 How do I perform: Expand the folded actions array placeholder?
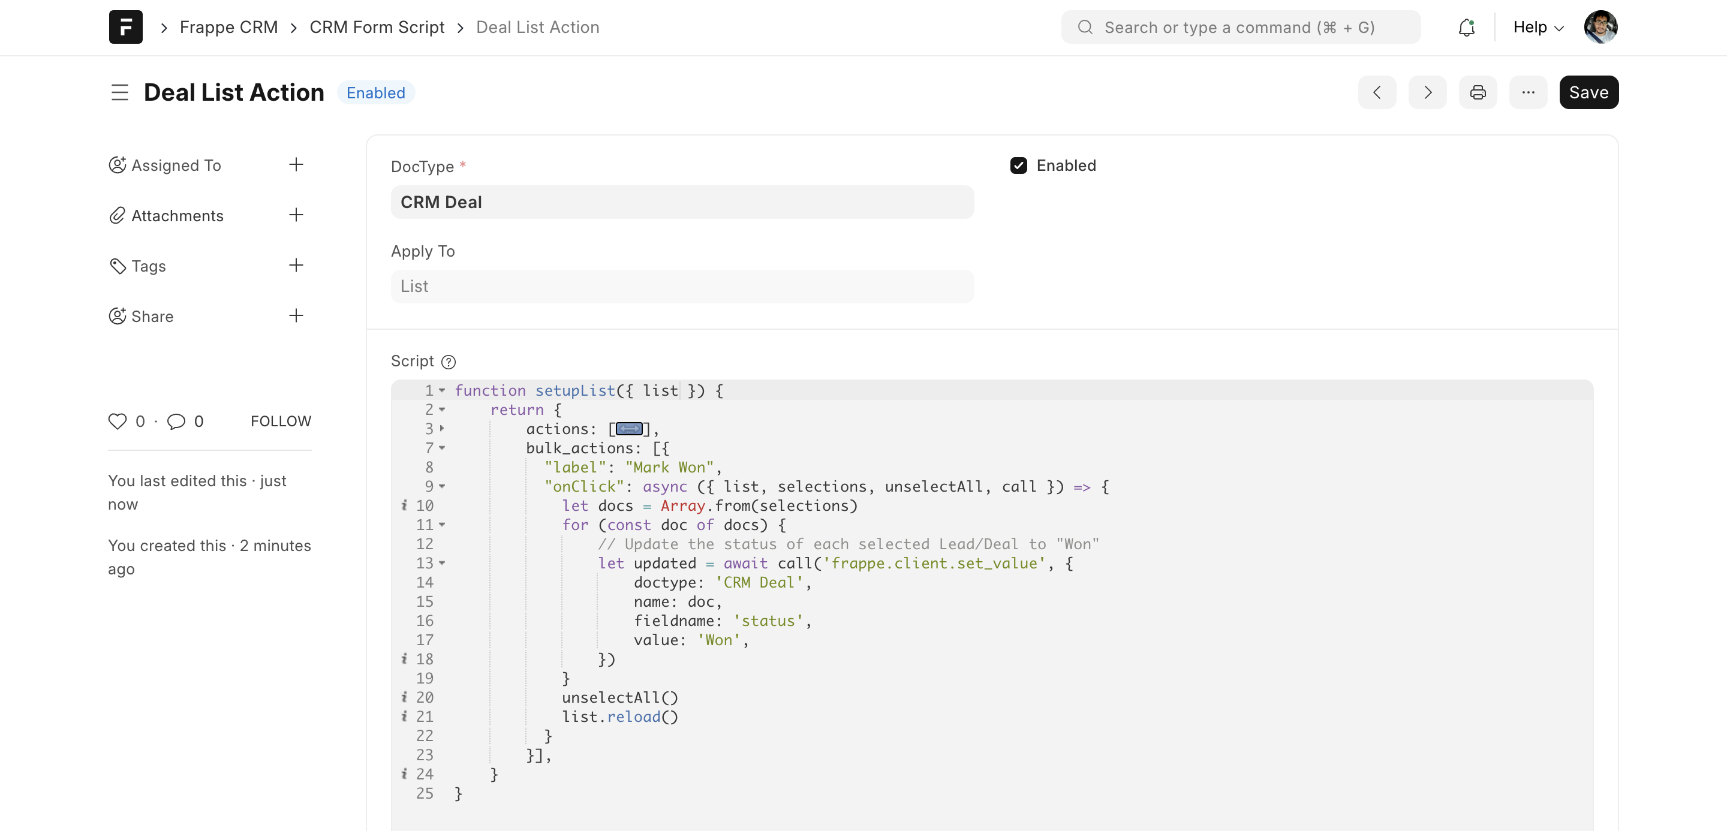tap(629, 429)
